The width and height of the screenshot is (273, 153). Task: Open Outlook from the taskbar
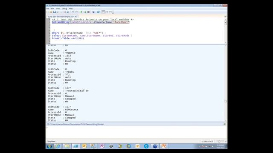coord(84,146)
